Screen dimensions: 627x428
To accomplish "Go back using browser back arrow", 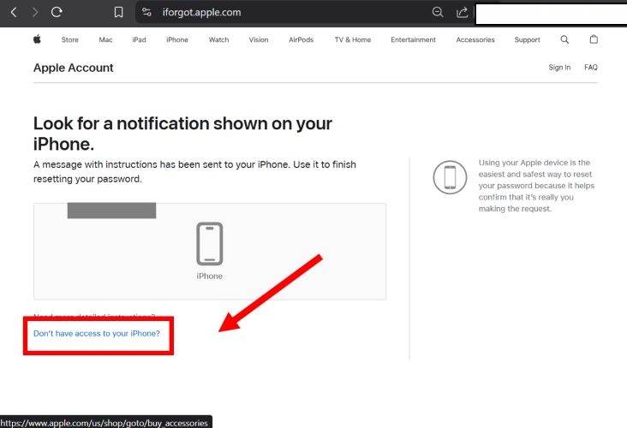I will coord(13,12).
